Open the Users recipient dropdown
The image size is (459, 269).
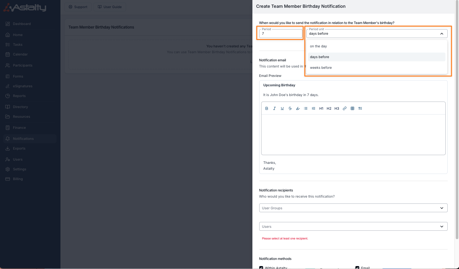tap(353, 226)
